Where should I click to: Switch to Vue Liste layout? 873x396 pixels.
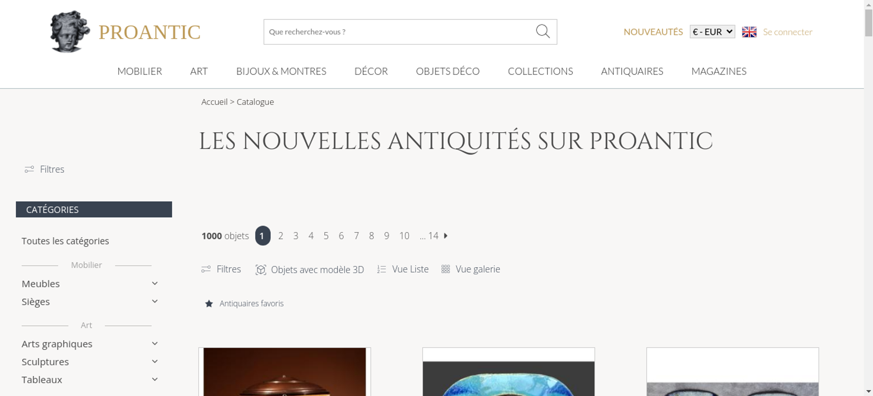403,269
